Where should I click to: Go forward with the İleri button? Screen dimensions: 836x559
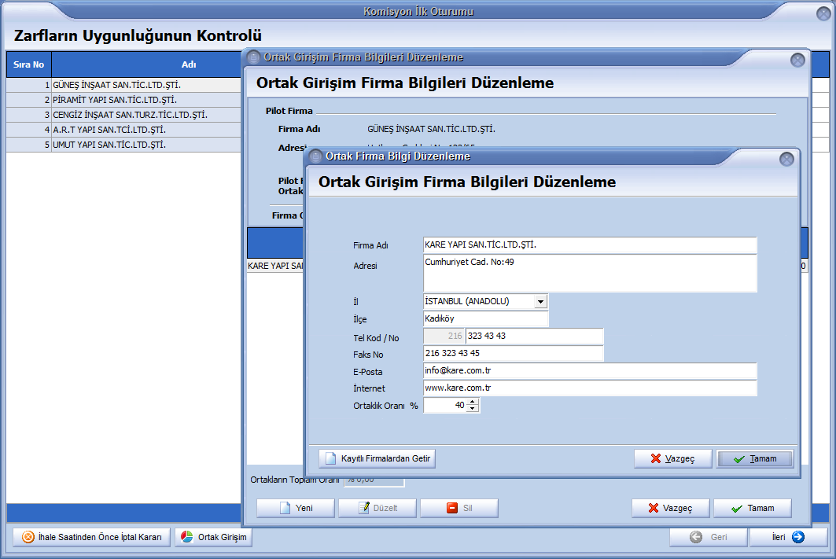[x=787, y=537]
